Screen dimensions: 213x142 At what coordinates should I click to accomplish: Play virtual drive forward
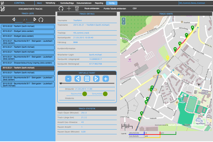point(96,78)
